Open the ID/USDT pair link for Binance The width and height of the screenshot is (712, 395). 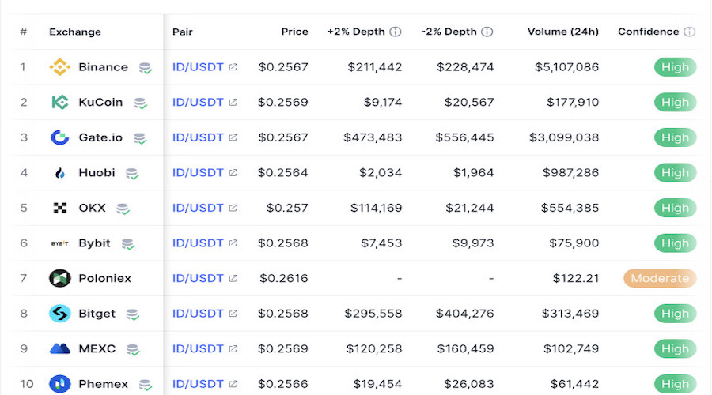(198, 67)
